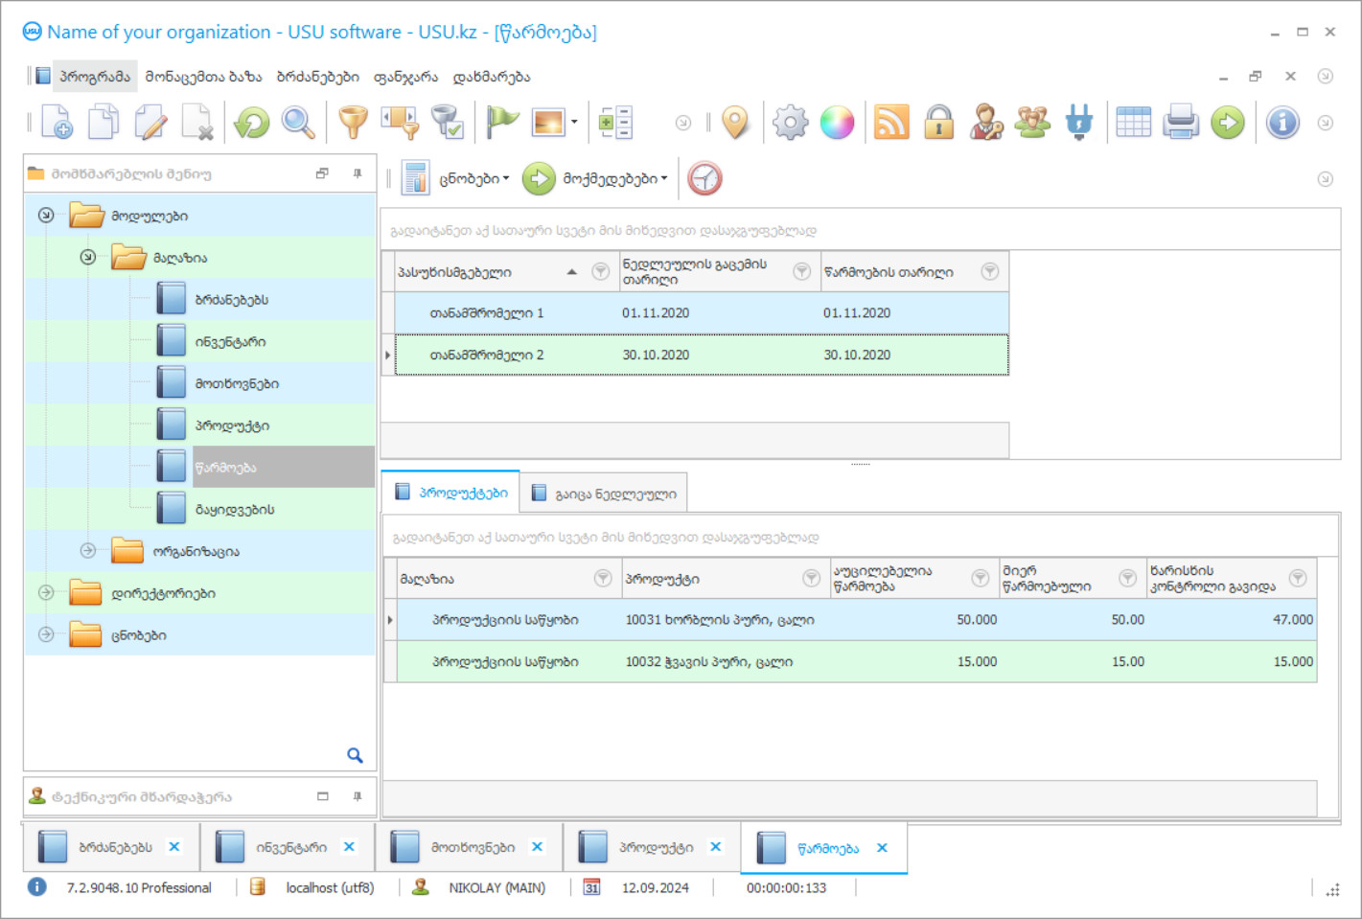
Task: Switch to the პროდუქტები tab
Action: (451, 493)
